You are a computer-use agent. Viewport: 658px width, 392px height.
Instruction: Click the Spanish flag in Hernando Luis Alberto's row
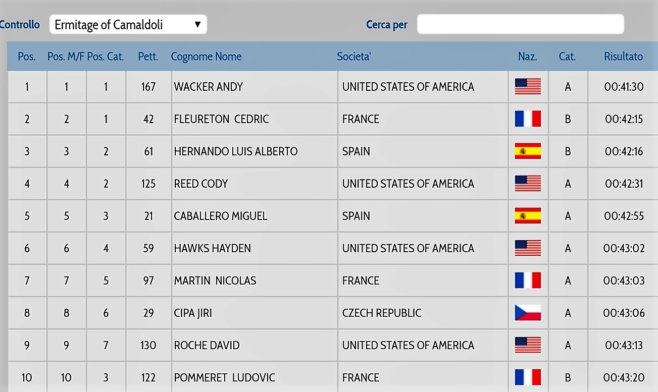pos(528,151)
